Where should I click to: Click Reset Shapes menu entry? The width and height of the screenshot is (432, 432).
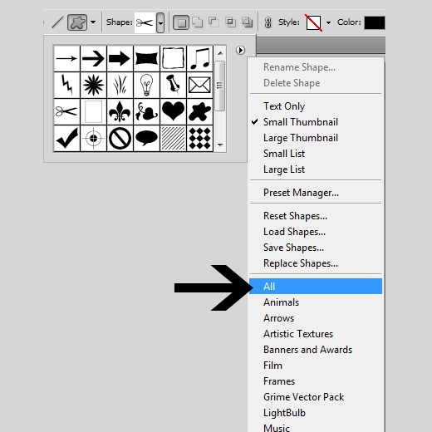(316, 216)
